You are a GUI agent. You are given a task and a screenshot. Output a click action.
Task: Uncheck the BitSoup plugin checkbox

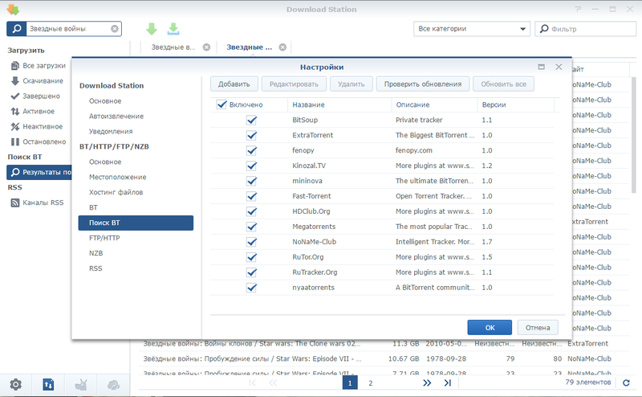coord(251,121)
